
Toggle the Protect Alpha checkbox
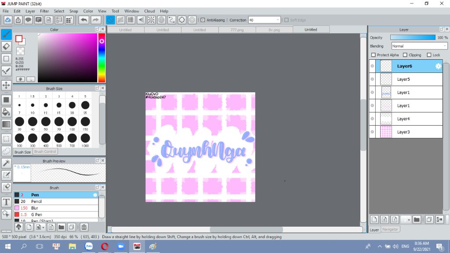(x=374, y=55)
